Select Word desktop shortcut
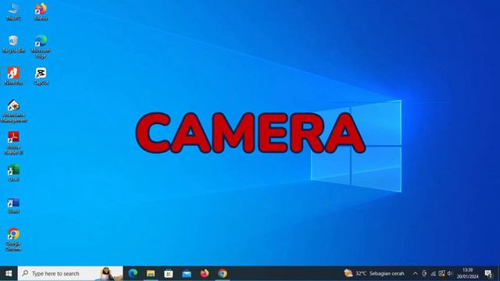This screenshot has height=281, width=500. pyautogui.click(x=13, y=205)
